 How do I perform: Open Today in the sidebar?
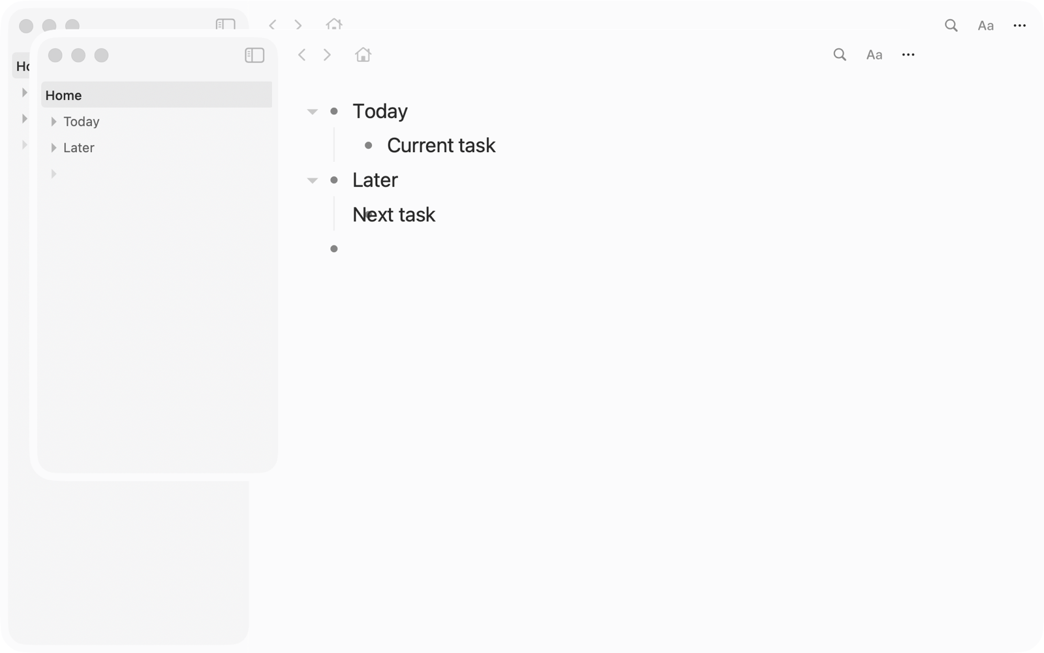point(82,121)
